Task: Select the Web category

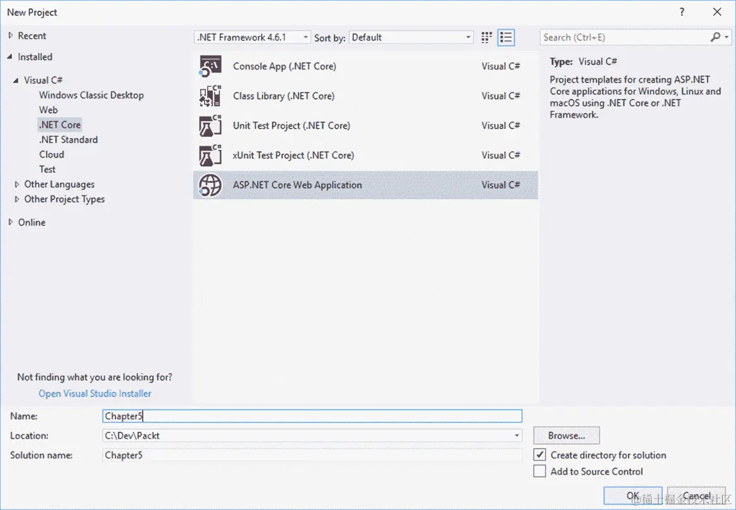Action: [49, 110]
